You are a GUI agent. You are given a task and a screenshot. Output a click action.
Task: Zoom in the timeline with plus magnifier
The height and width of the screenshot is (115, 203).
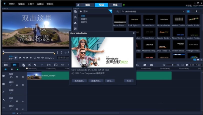click(178, 65)
